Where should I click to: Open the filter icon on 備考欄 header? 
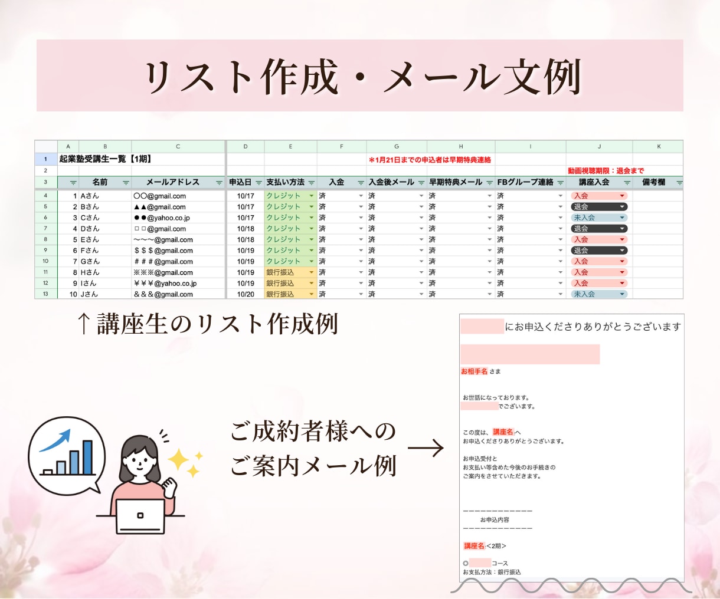click(679, 183)
